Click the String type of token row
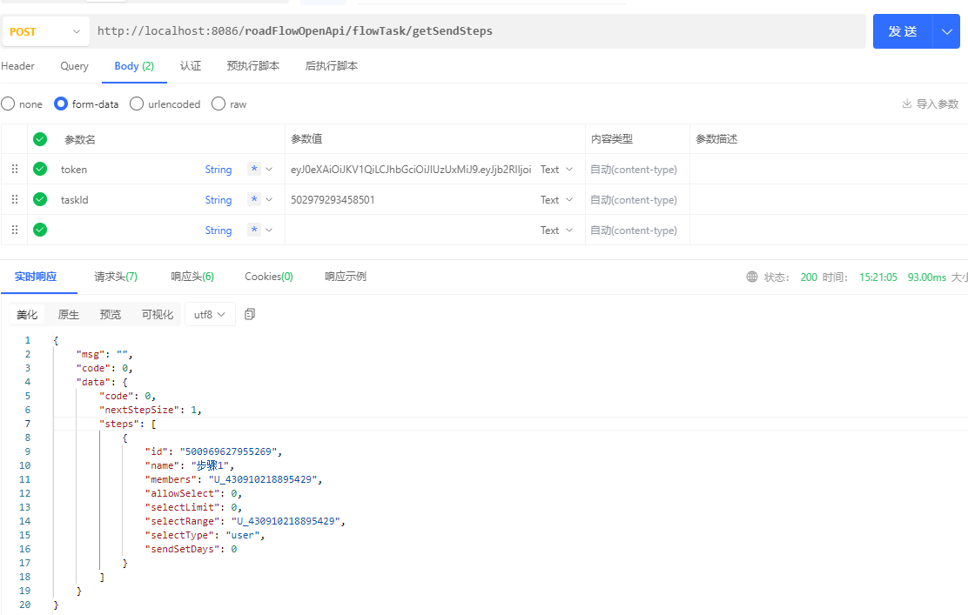Image resolution: width=968 pixels, height=615 pixels. [218, 169]
